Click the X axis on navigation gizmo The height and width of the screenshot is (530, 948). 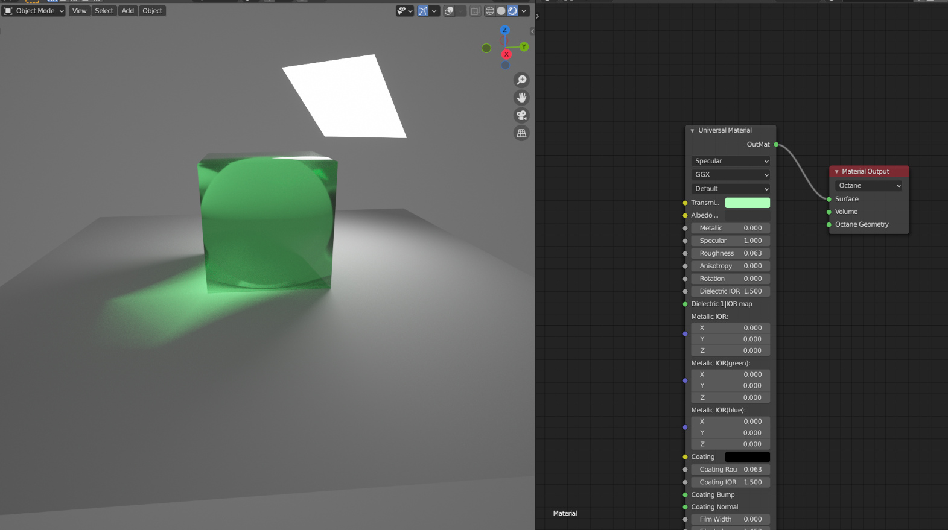click(x=506, y=54)
